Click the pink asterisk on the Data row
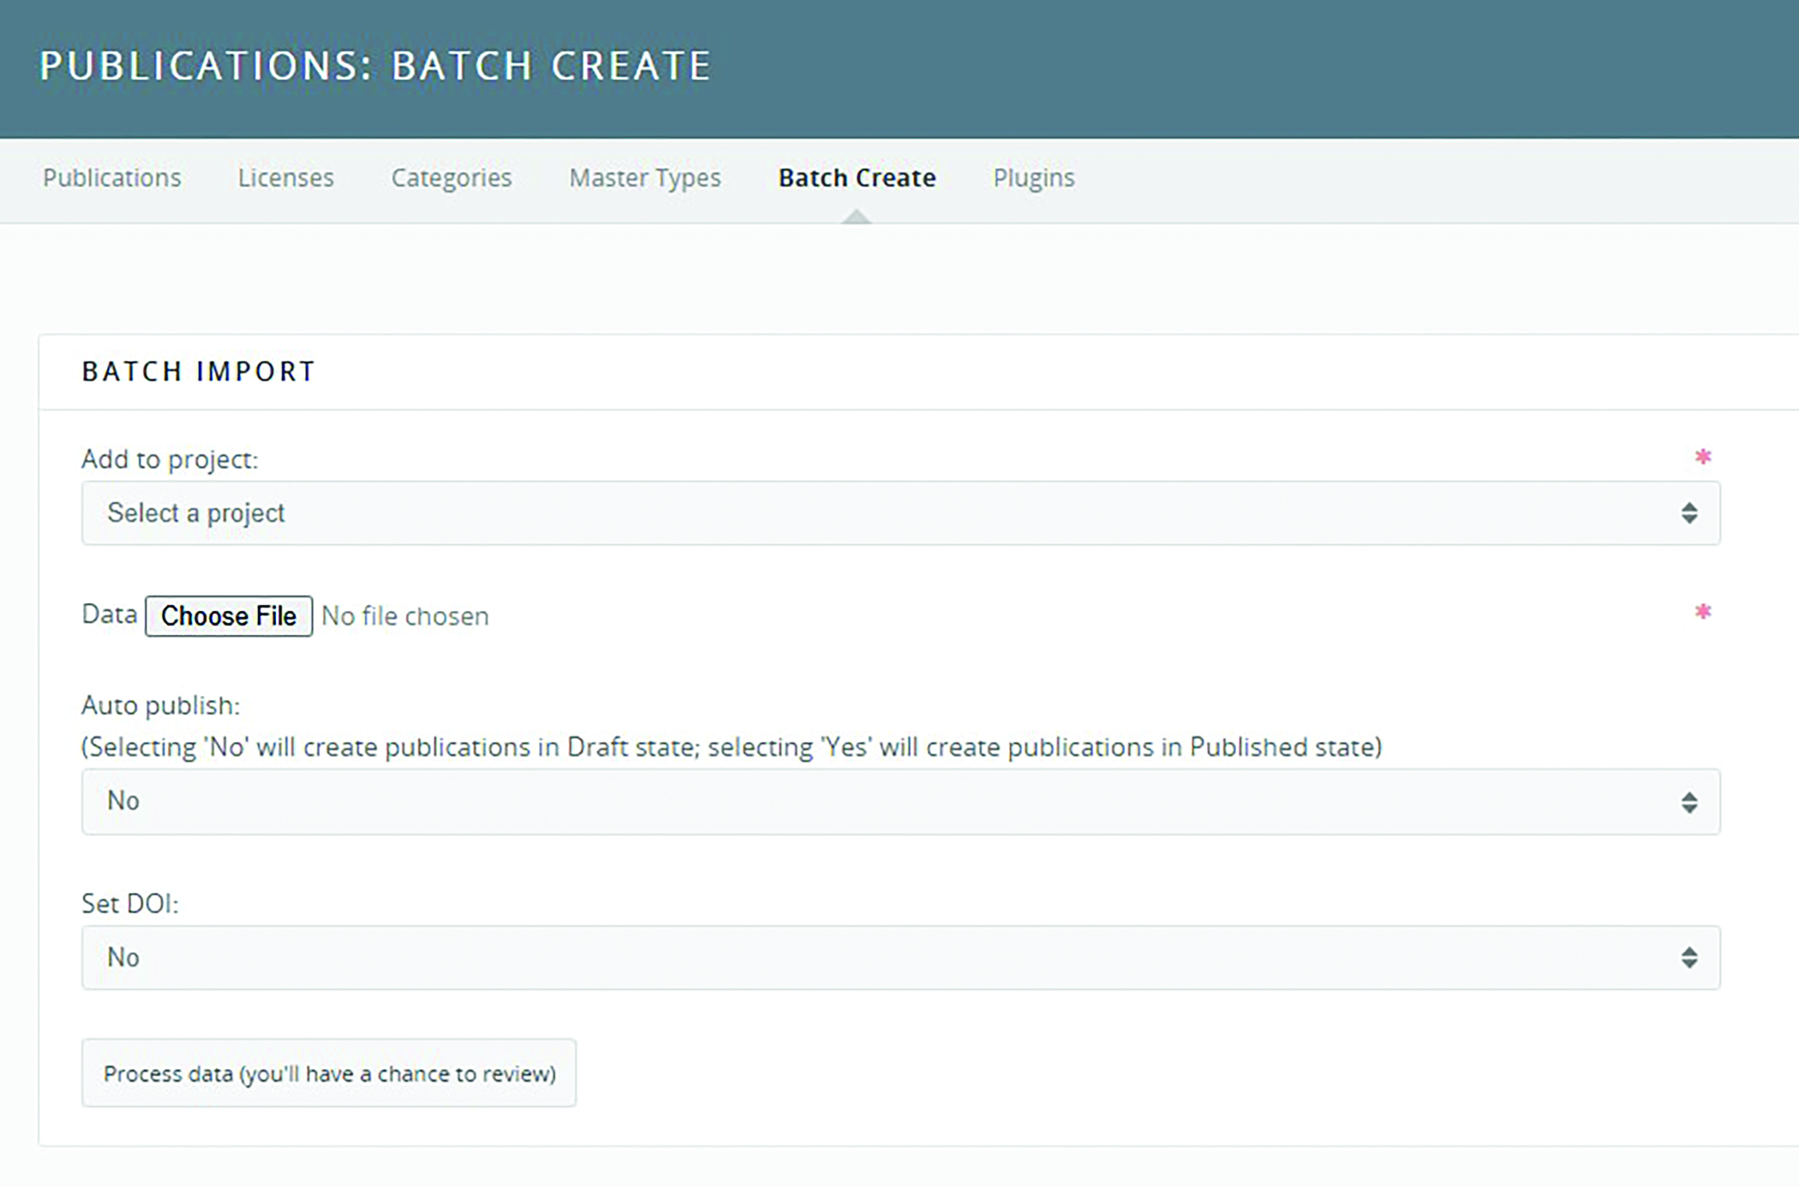 pos(1702,612)
